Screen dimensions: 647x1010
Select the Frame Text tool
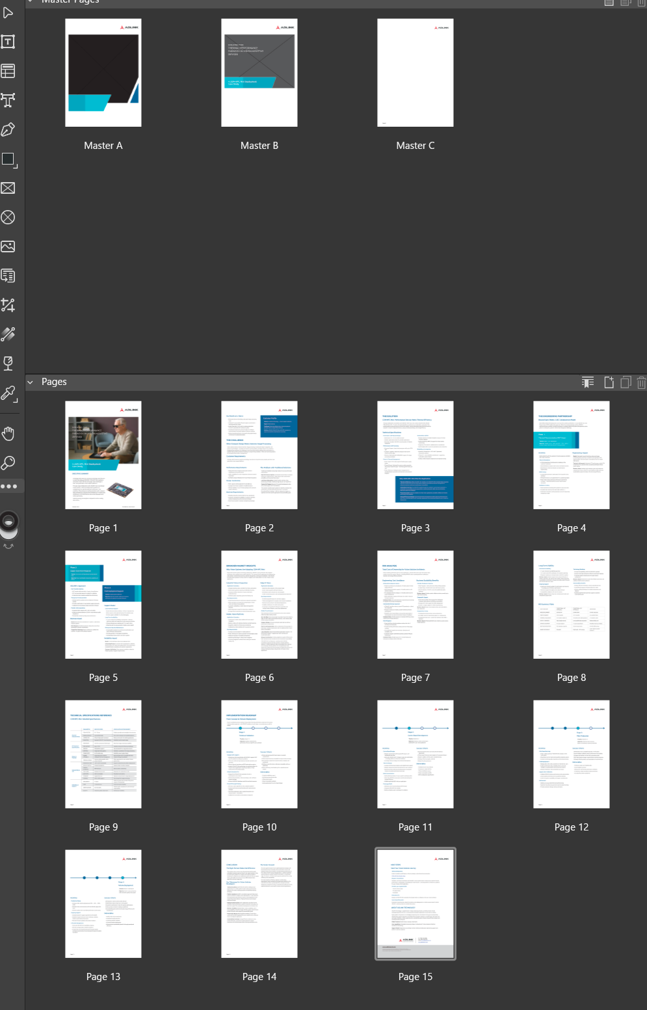[8, 42]
